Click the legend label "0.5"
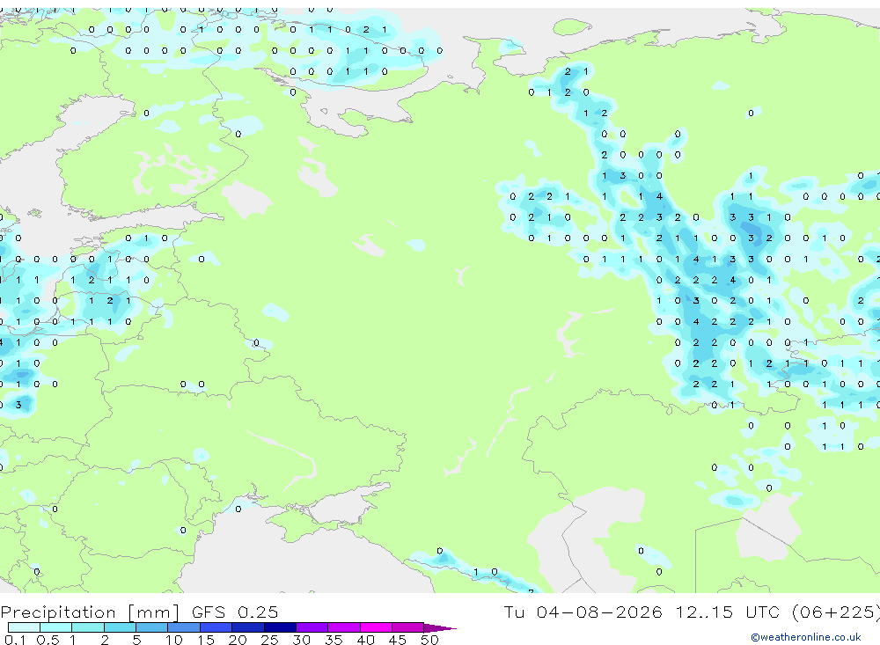This screenshot has height=645, width=880. tap(48, 640)
